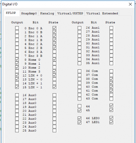Disable Output for bit 10 Home 2
The height and width of the screenshot is (143, 136).
[17, 67]
